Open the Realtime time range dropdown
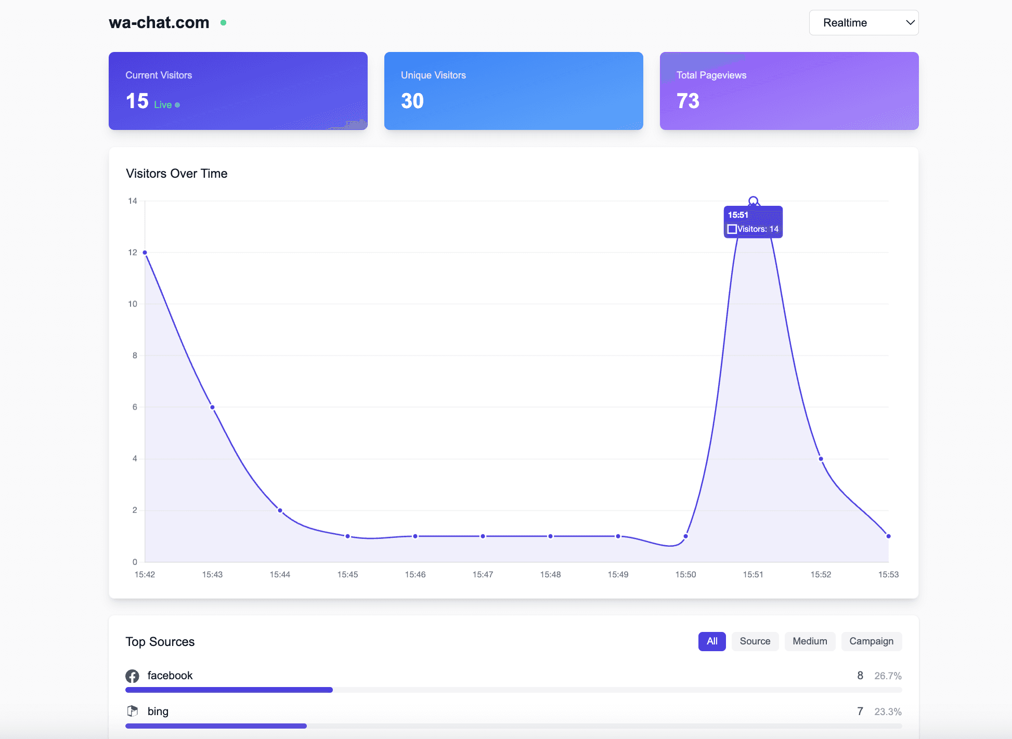This screenshot has height=739, width=1012. pos(863,22)
